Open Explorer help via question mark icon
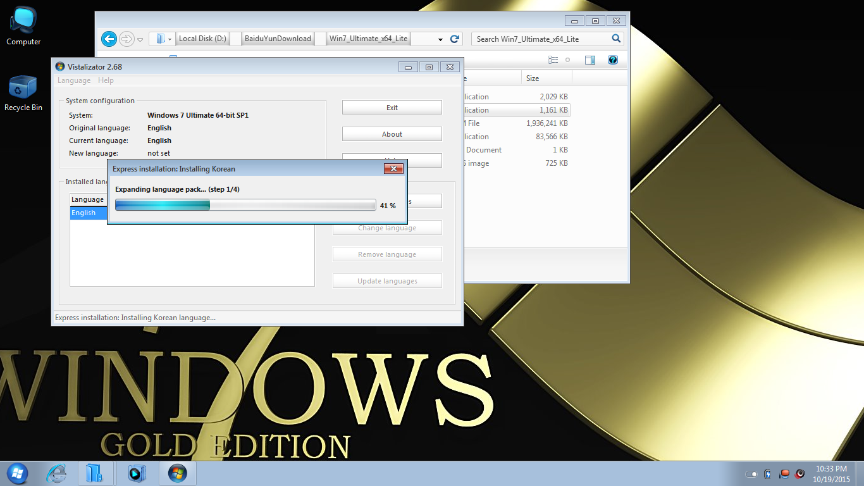864x486 pixels. [612, 60]
